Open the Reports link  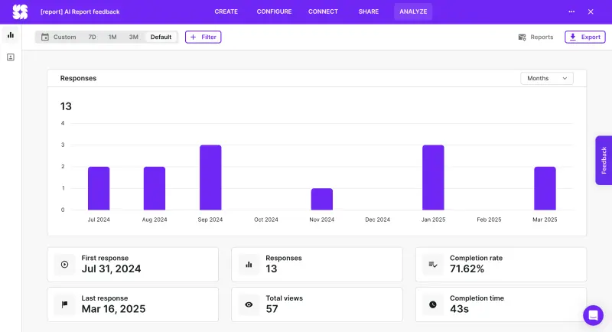coord(536,37)
